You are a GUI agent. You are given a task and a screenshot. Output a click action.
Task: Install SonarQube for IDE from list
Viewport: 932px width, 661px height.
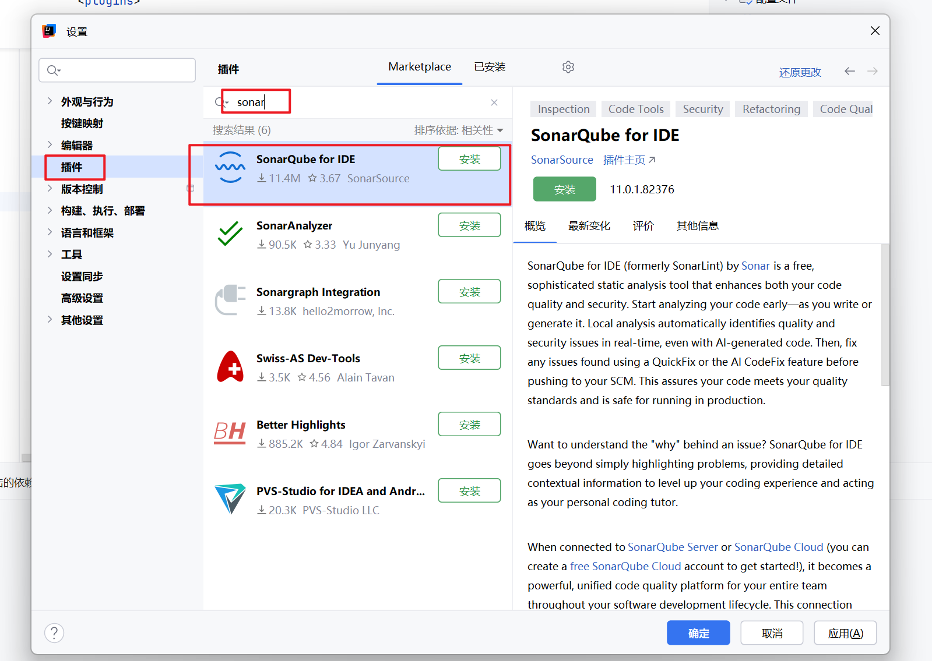[x=469, y=159]
